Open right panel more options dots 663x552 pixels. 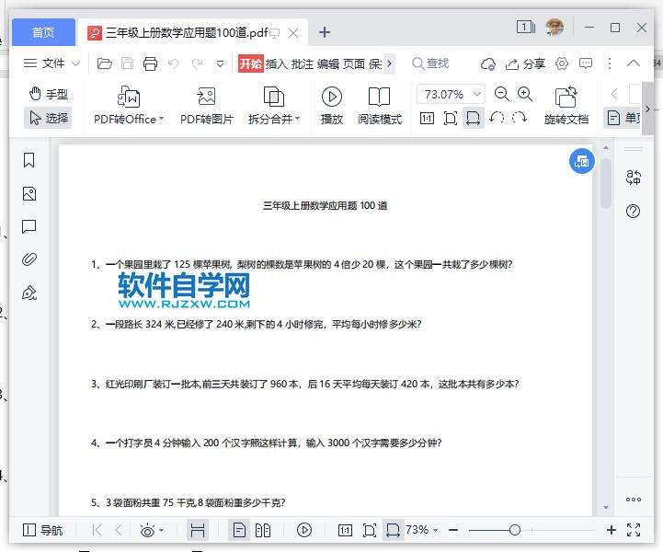633,500
